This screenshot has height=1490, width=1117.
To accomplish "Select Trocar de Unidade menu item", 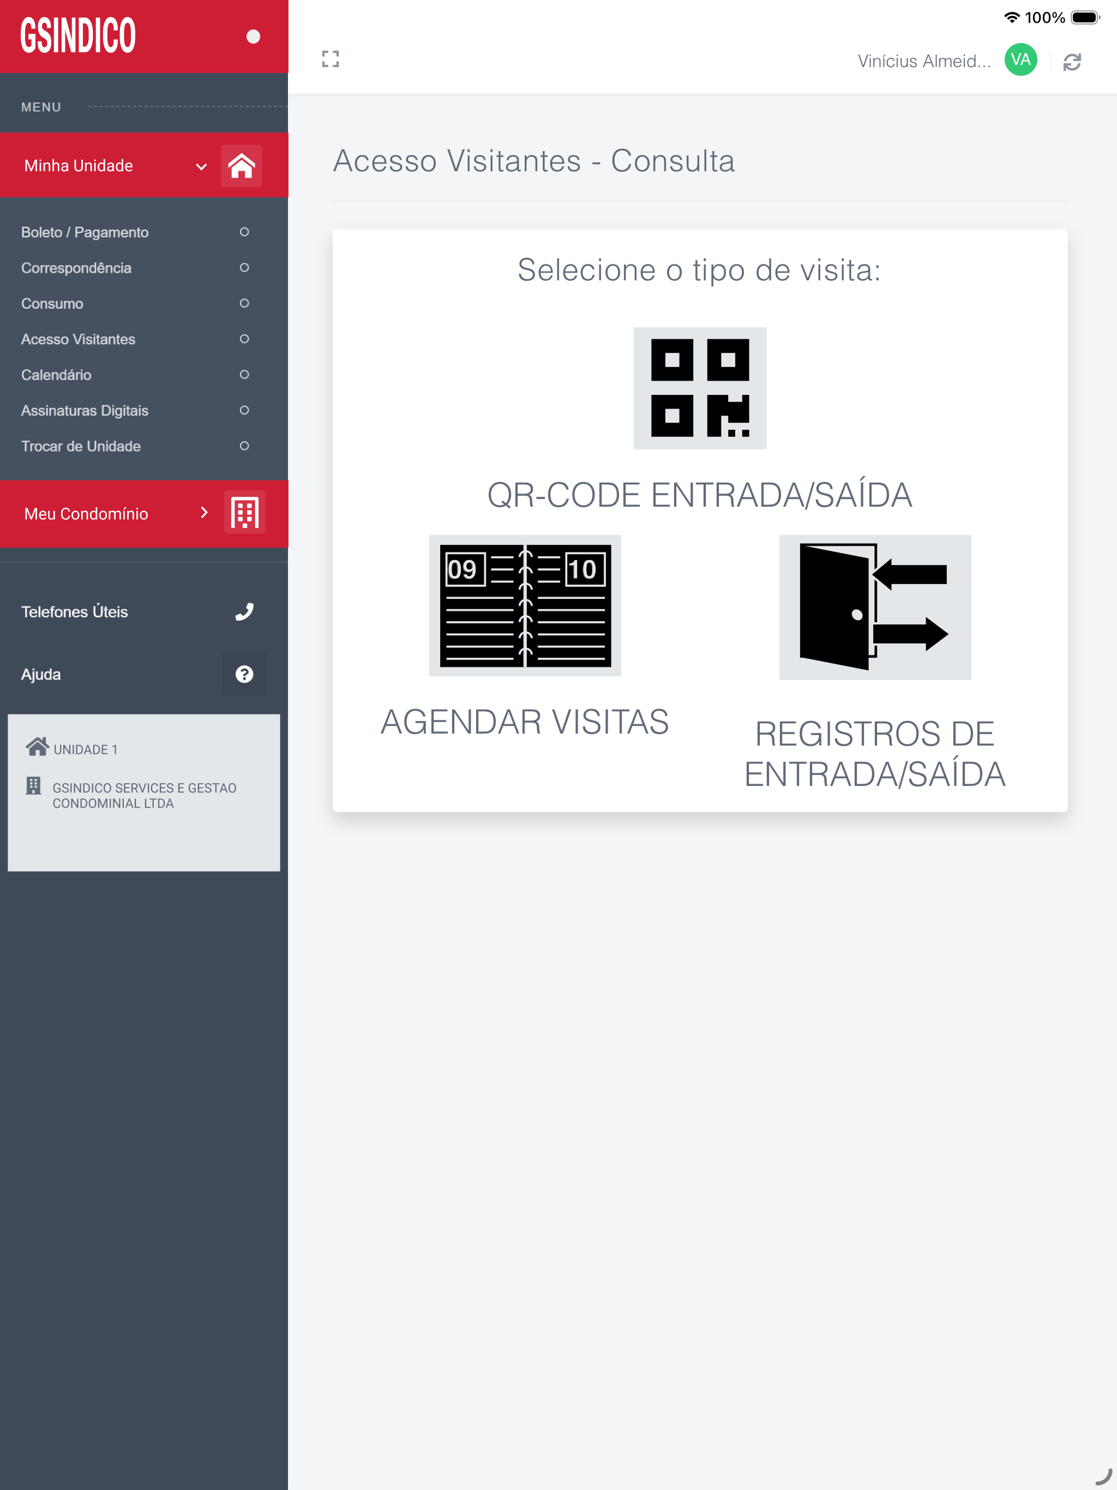I will (81, 447).
